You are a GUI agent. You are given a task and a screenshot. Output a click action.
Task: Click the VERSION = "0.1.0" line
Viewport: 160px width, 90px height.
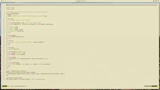point(12,14)
